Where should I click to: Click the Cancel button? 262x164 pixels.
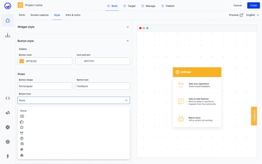pos(237,5)
